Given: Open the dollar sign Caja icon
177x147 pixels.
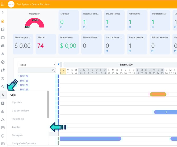Looking at the screenshot, I should [3, 95].
